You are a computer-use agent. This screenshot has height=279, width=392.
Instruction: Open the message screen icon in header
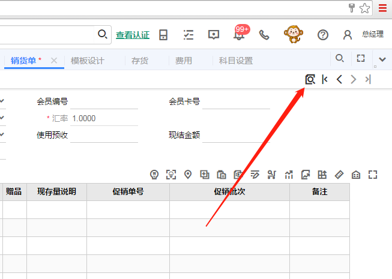(214, 35)
